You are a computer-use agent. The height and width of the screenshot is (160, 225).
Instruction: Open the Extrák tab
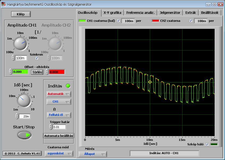point(190,13)
